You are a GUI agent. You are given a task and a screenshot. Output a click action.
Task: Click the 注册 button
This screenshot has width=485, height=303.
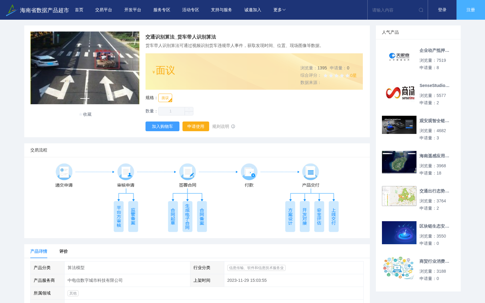471,10
